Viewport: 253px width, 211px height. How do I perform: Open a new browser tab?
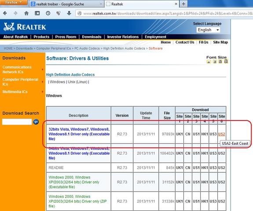pyautogui.click(x=183, y=4)
